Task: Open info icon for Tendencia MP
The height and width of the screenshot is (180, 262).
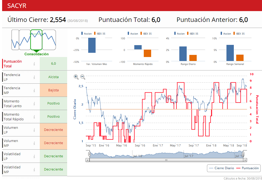Action: pos(34,91)
